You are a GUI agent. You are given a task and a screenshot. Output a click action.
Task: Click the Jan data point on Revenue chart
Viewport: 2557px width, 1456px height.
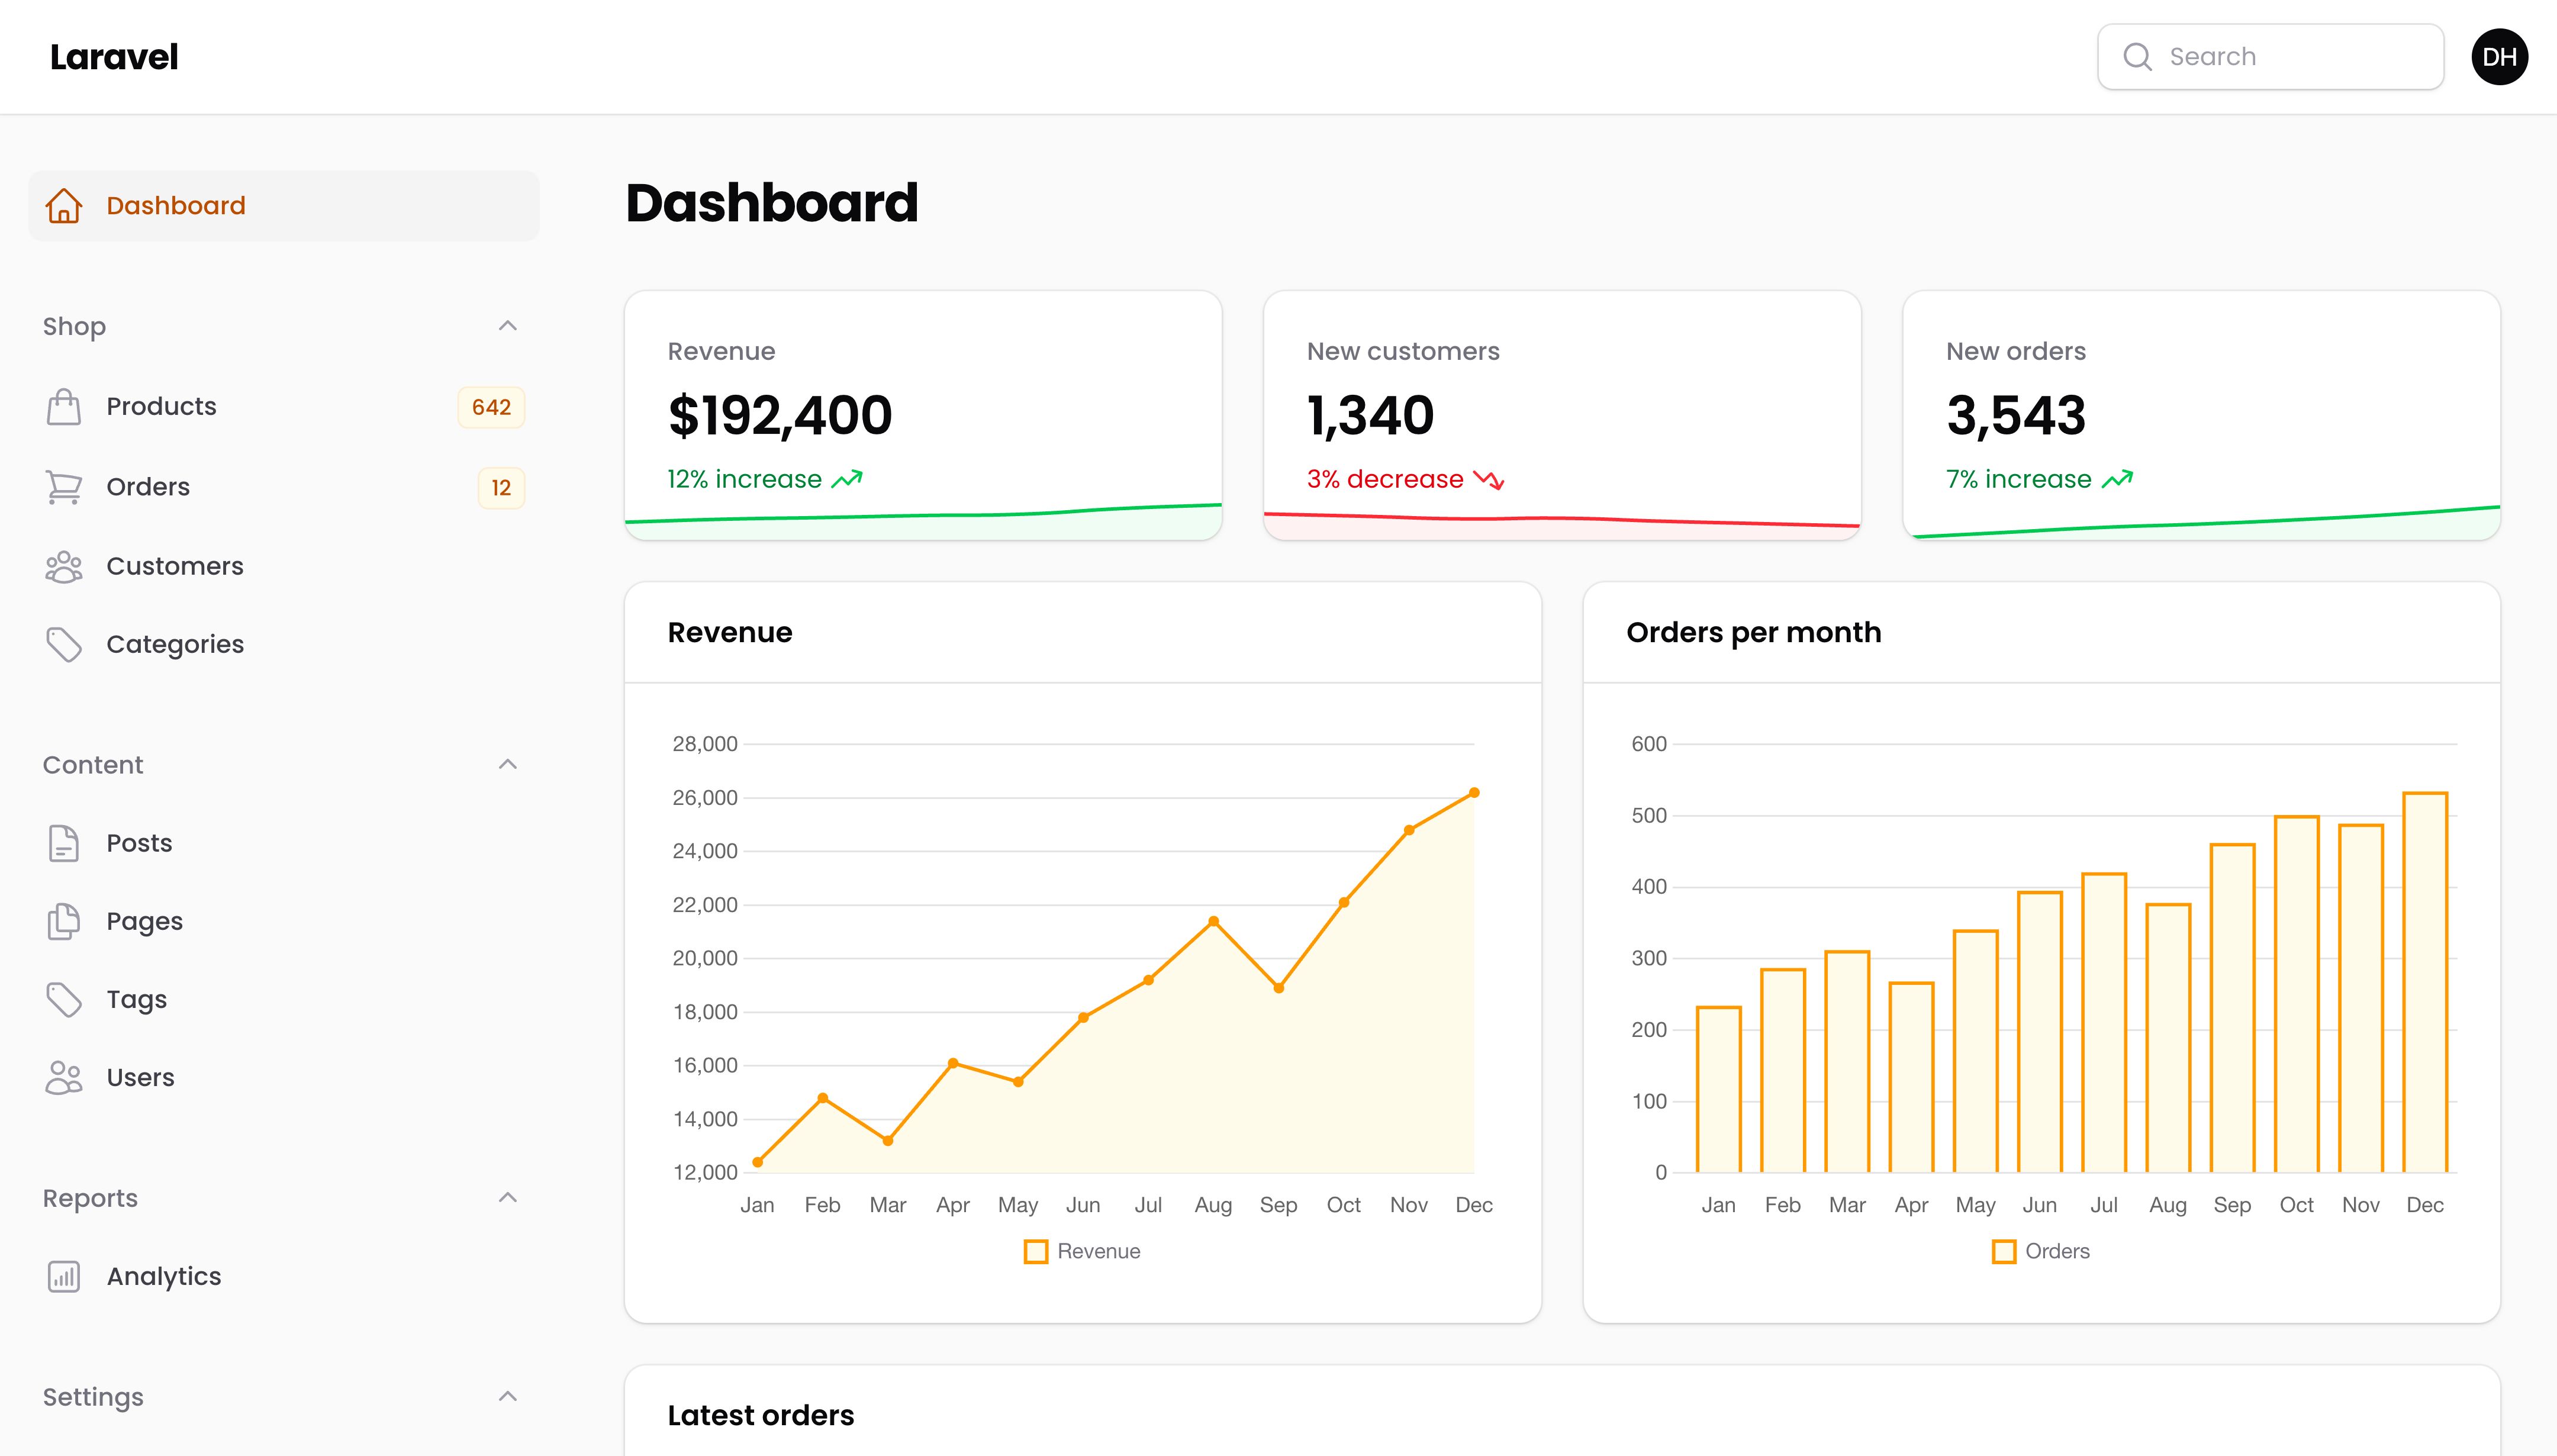757,1162
